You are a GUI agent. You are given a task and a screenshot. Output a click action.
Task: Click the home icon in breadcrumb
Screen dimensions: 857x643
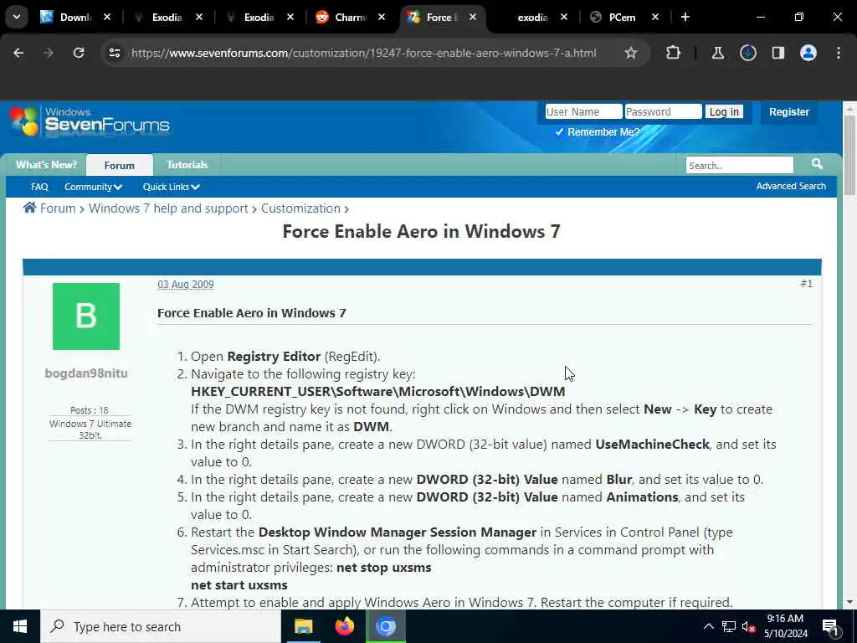click(29, 208)
